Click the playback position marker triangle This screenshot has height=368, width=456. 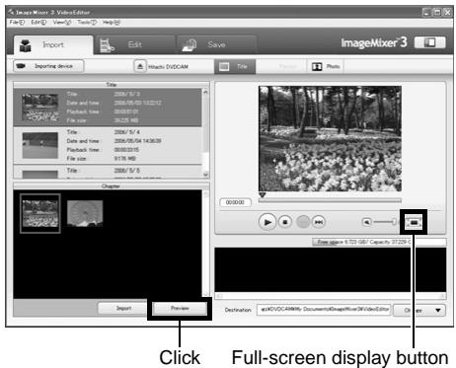click(263, 195)
